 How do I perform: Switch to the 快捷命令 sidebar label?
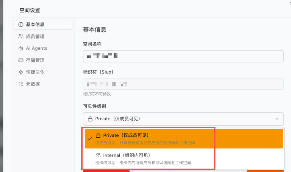35,72
